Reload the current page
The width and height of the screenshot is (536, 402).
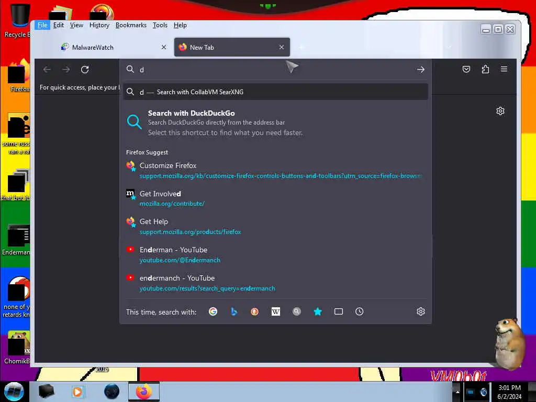click(x=85, y=70)
